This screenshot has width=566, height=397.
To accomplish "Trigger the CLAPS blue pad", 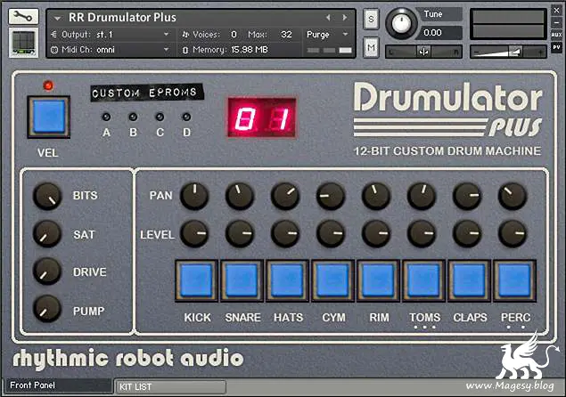I will (x=469, y=280).
